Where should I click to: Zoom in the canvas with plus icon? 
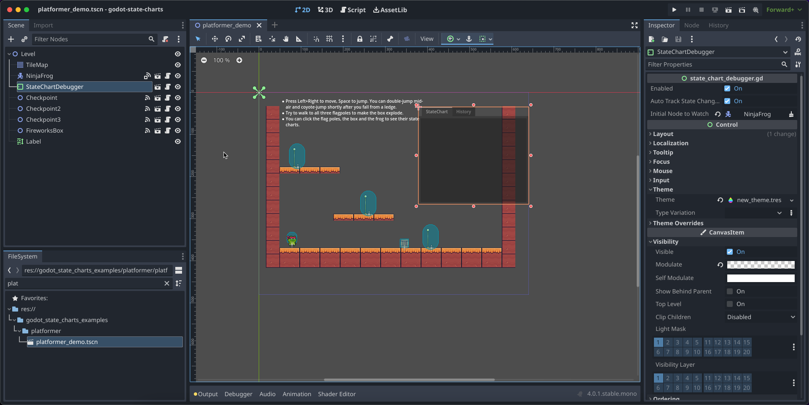click(x=239, y=60)
